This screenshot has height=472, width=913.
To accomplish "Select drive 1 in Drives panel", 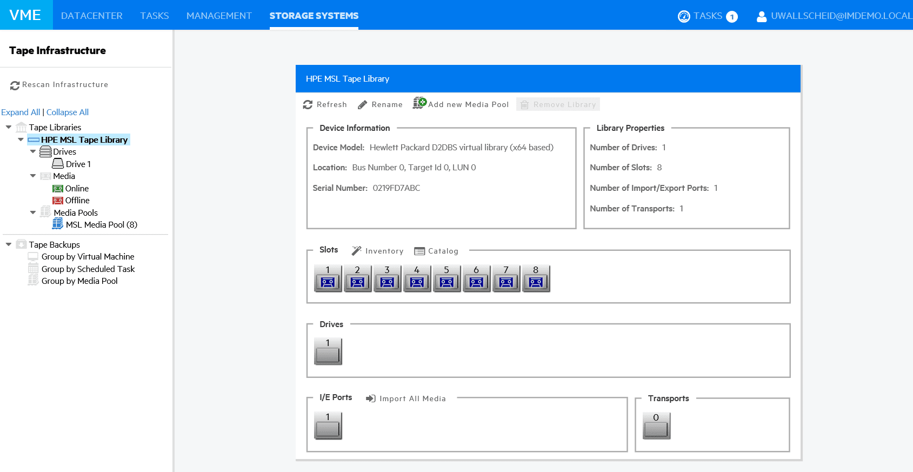I will point(328,351).
